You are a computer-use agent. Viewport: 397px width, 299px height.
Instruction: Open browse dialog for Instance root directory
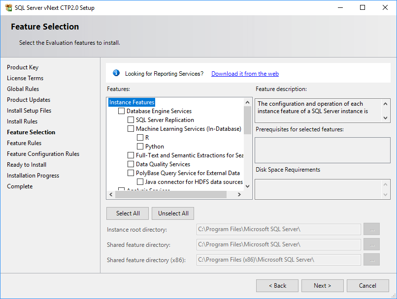coord(372,229)
